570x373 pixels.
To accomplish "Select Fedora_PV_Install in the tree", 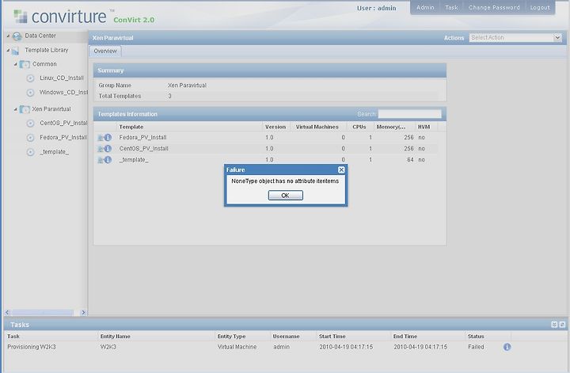I will click(63, 138).
